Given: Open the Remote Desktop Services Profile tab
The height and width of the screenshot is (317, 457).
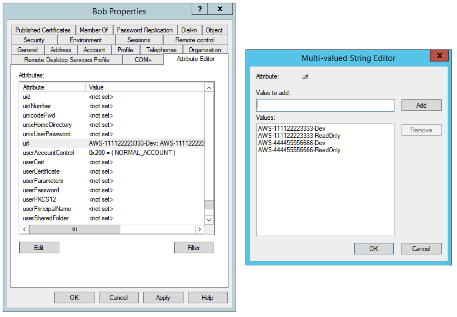Looking at the screenshot, I should click(x=67, y=59).
